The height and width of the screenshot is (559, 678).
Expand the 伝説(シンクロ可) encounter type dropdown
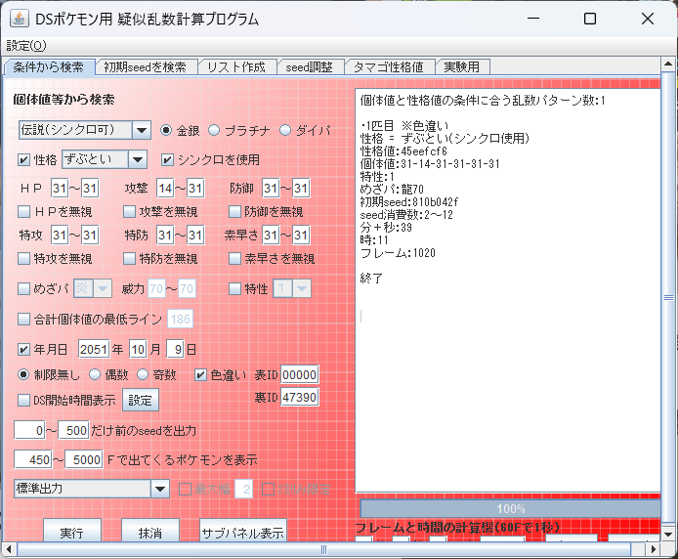pyautogui.click(x=141, y=130)
